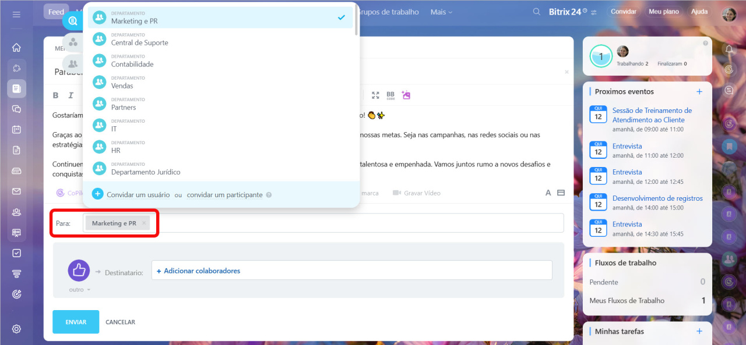The height and width of the screenshot is (345, 746).
Task: Expand the editor to fullscreen
Action: pyautogui.click(x=375, y=95)
